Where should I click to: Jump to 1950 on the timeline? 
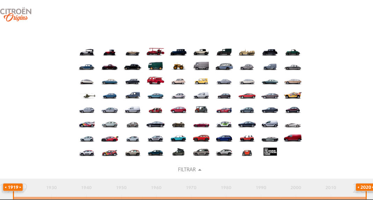tap(121, 188)
